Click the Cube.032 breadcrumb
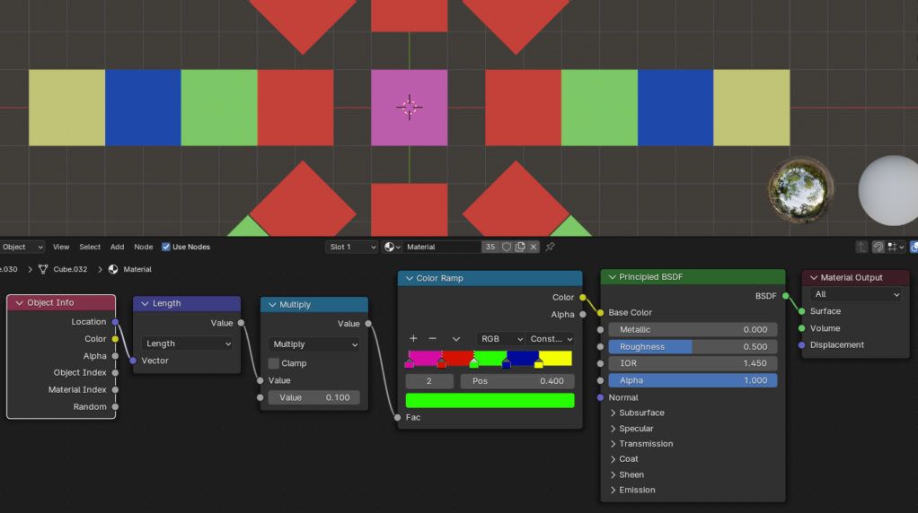918x513 pixels. coord(69,269)
